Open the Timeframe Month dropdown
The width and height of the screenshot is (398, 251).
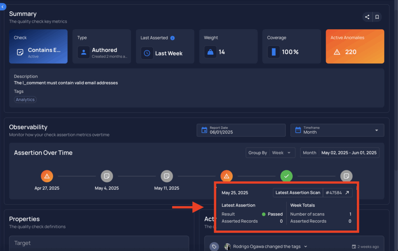click(x=337, y=130)
